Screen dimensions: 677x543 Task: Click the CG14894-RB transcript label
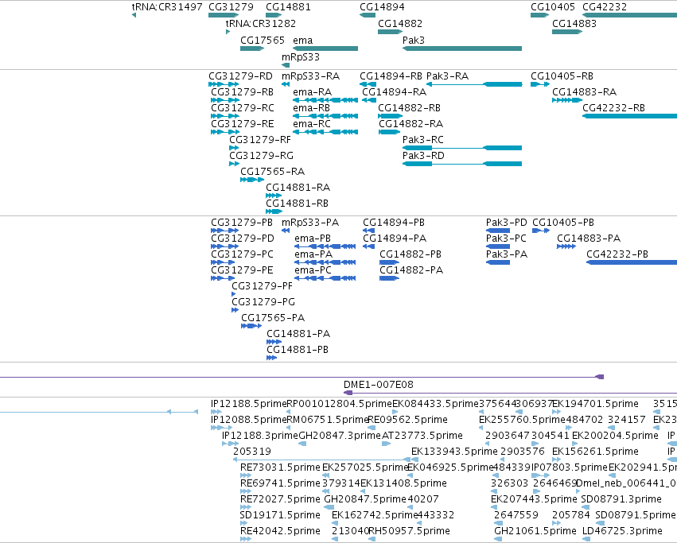(391, 76)
